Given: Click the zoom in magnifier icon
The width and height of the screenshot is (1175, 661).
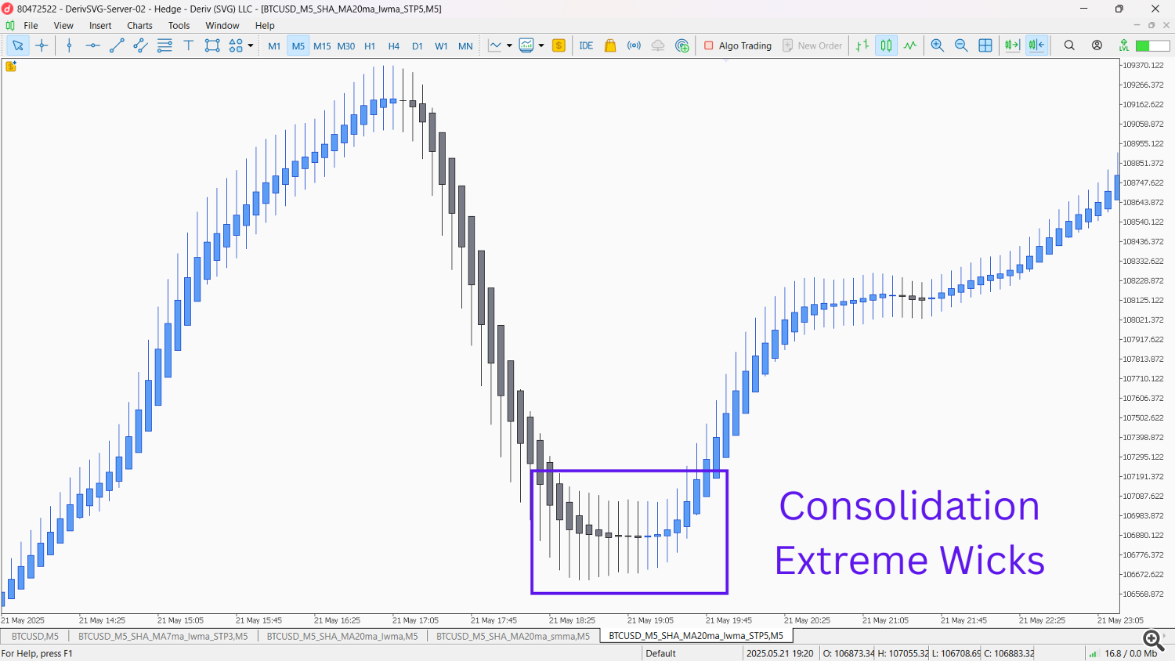Looking at the screenshot, I should [x=937, y=45].
